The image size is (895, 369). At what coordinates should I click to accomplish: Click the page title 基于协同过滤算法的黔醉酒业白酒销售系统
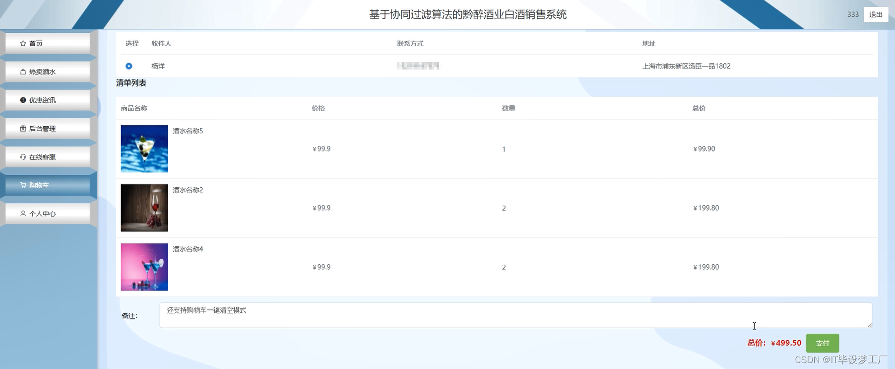point(468,15)
